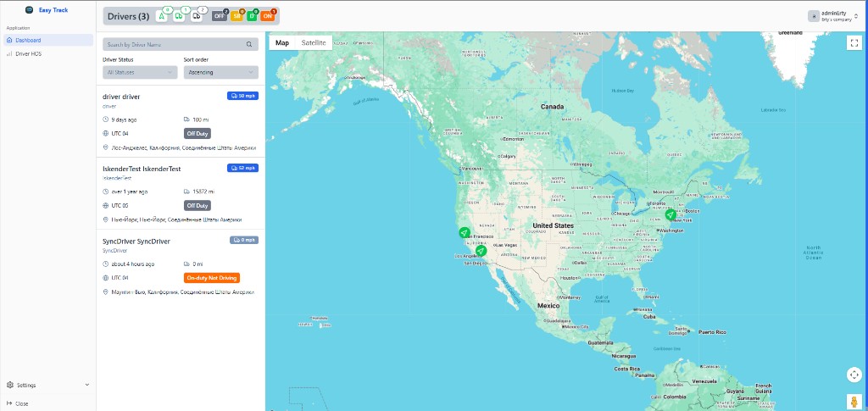Click the adminErty user avatar
Screen dimensions: 868x411
click(x=813, y=16)
